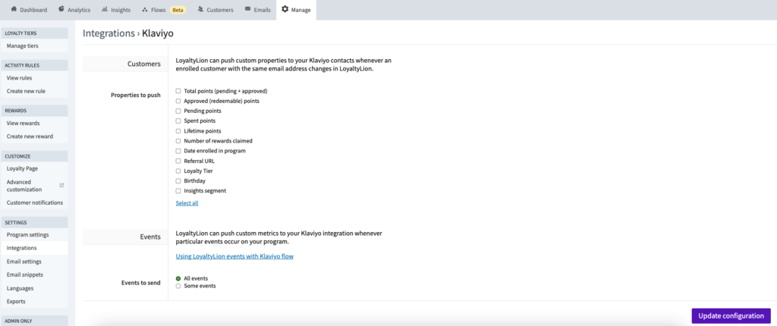Open the Insights tab
The height and width of the screenshot is (326, 777).
(116, 10)
